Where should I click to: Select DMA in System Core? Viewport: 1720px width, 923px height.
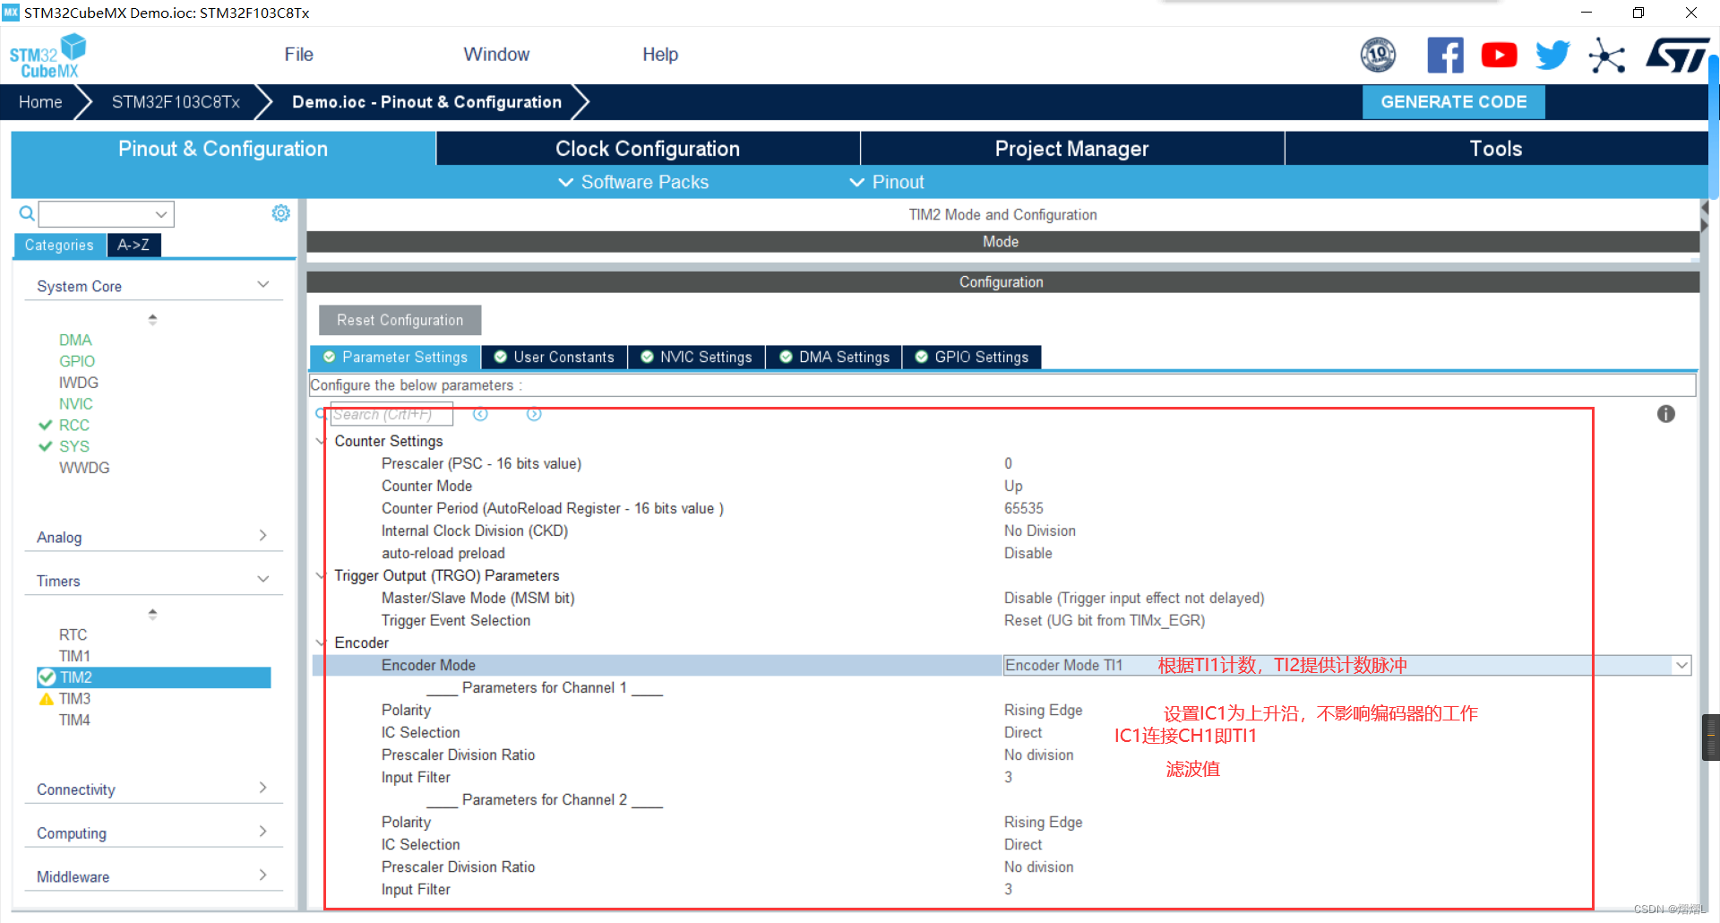(x=75, y=340)
